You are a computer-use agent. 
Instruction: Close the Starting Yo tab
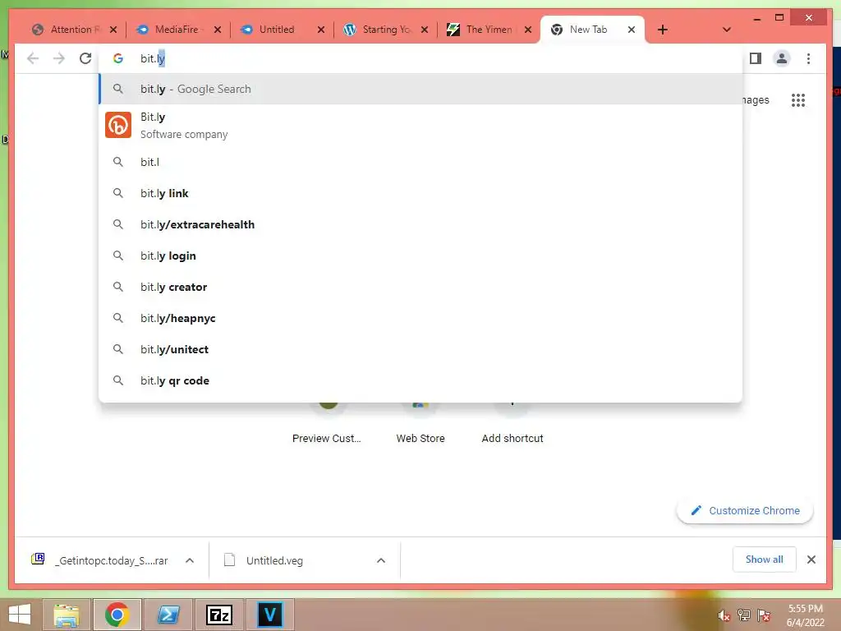pyautogui.click(x=425, y=30)
